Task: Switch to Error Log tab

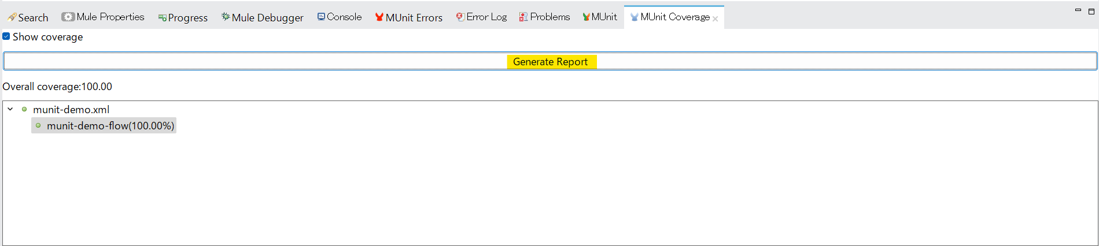Action: (x=481, y=17)
